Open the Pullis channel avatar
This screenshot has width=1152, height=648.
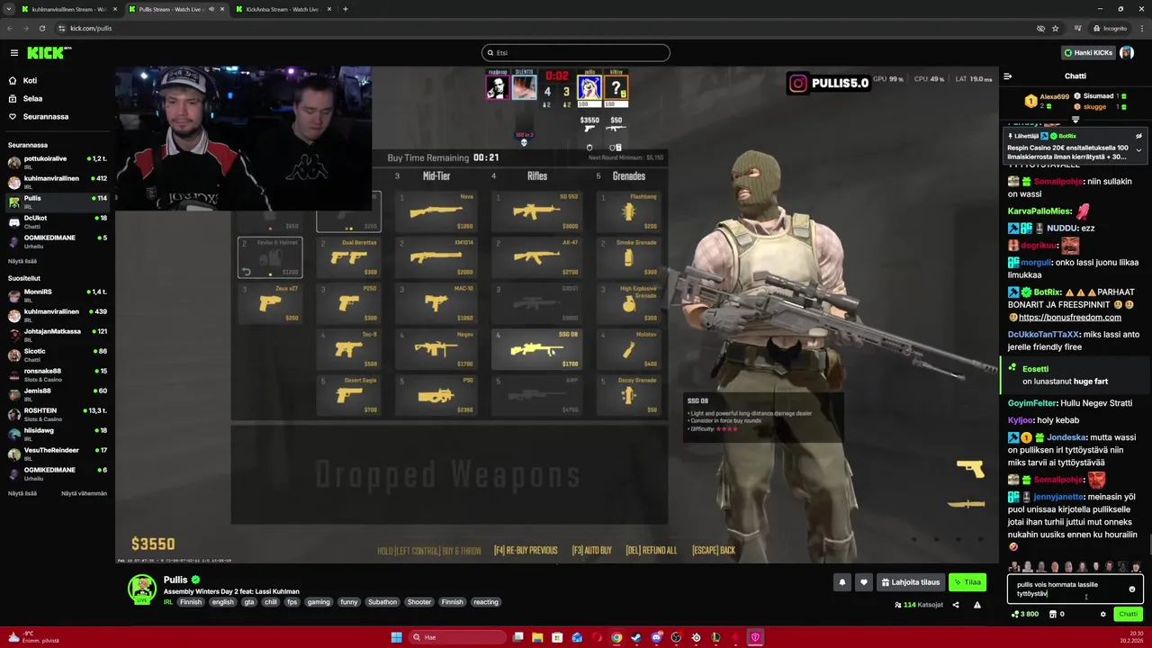point(141,588)
